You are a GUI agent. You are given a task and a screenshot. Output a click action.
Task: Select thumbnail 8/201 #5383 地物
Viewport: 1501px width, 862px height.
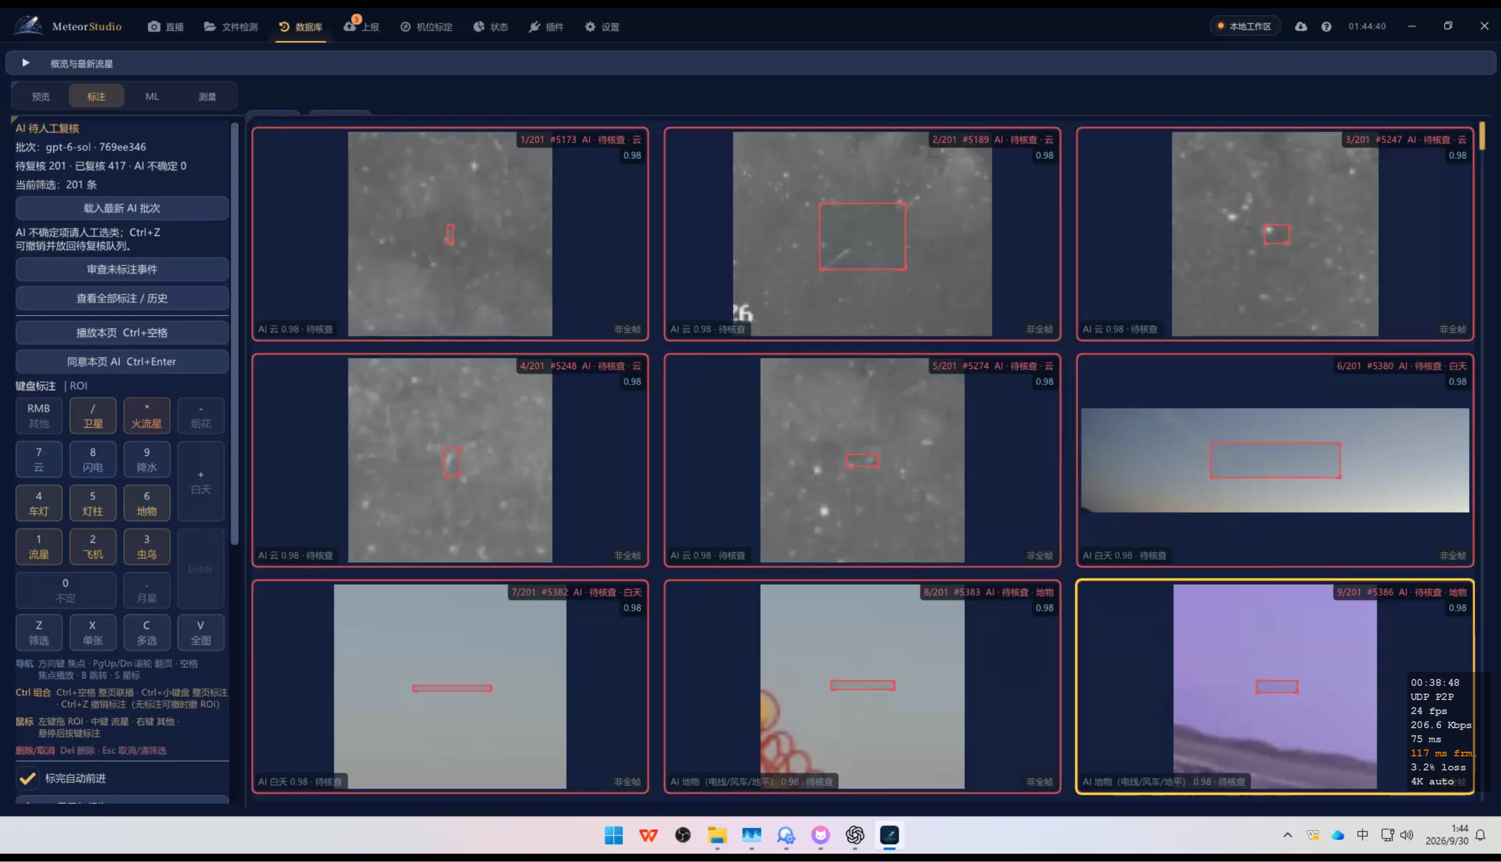click(x=862, y=686)
